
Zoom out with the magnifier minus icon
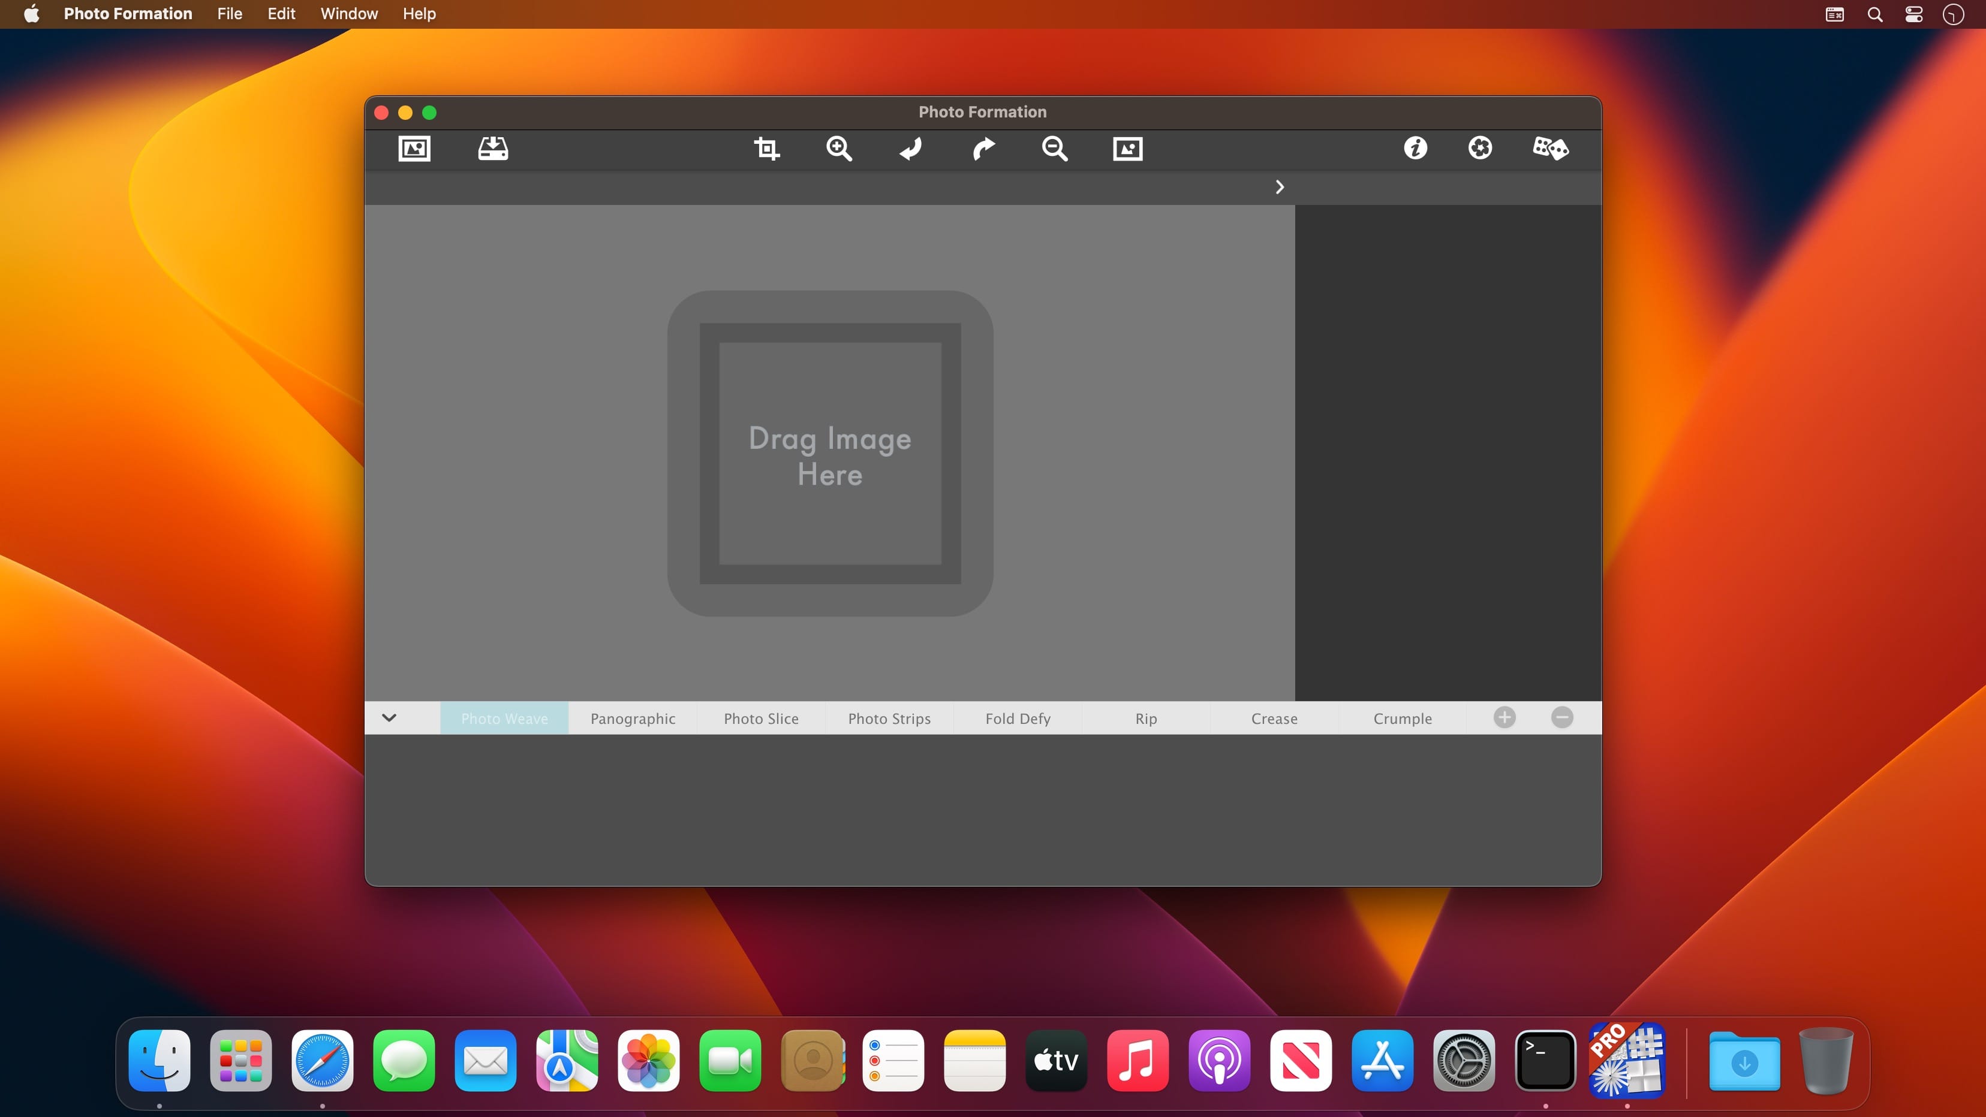click(1055, 148)
